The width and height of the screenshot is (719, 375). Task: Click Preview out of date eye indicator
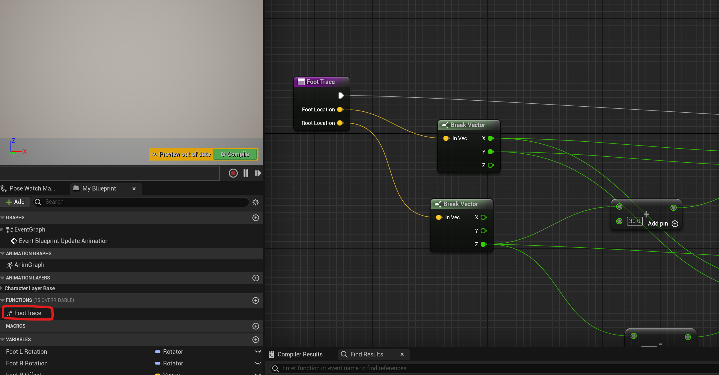tap(154, 154)
